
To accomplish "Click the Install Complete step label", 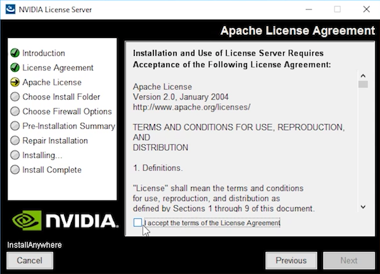I will tap(52, 170).
